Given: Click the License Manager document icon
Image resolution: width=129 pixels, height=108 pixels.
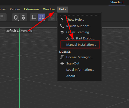Looking at the screenshot, I should 62,57.
